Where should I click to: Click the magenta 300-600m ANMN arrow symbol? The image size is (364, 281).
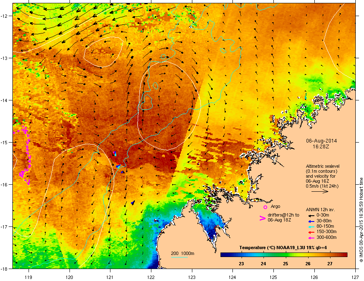[311, 238]
